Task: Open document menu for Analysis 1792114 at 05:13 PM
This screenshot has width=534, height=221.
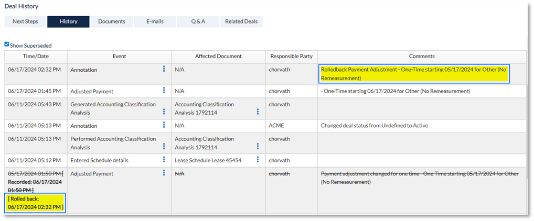Action: (258, 146)
